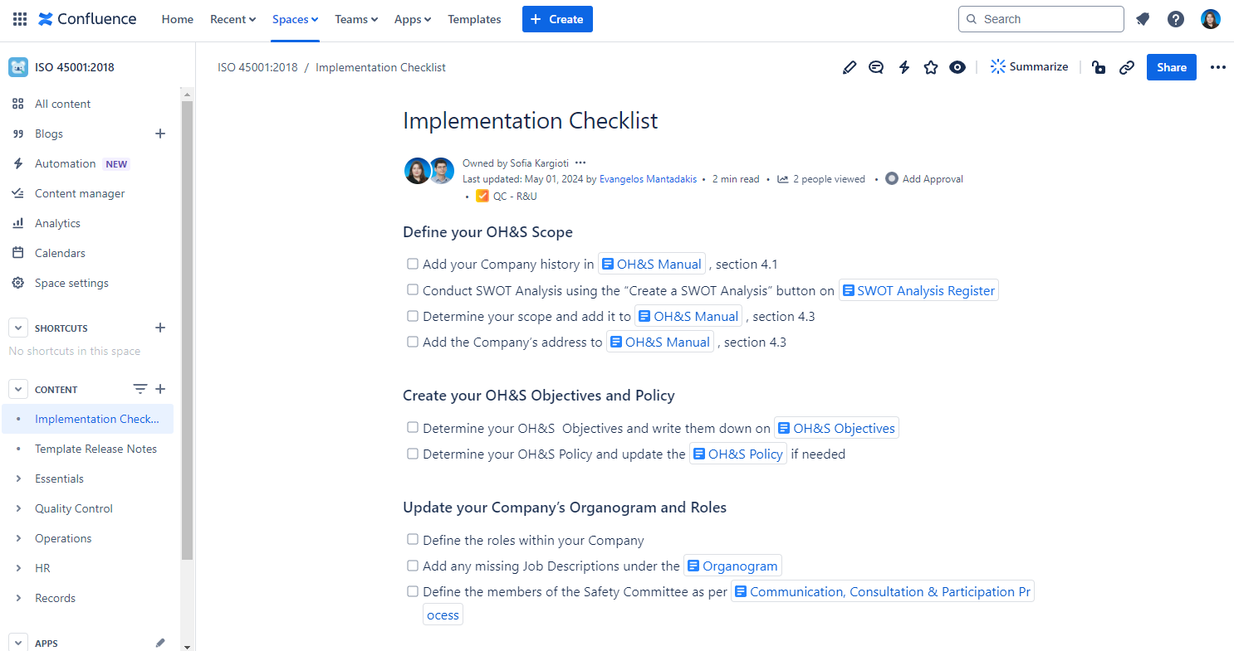Open the SWOT Analysis Register link

pos(918,290)
